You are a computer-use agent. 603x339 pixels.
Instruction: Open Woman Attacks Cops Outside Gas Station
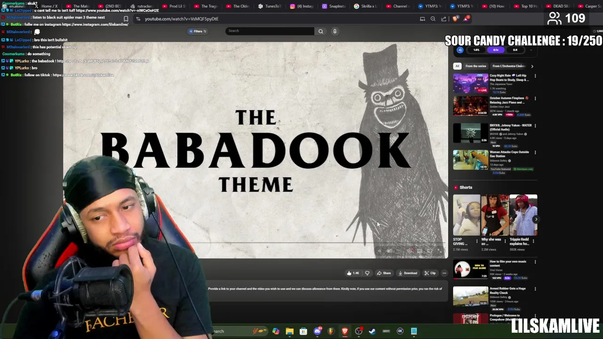click(509, 154)
